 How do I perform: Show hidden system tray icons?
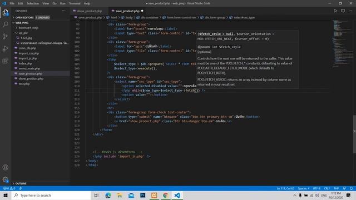294,195
